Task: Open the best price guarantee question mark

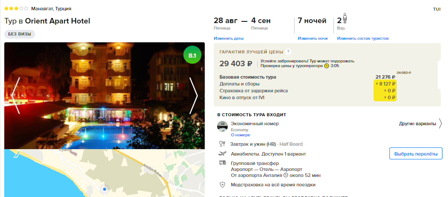Action: [288, 52]
